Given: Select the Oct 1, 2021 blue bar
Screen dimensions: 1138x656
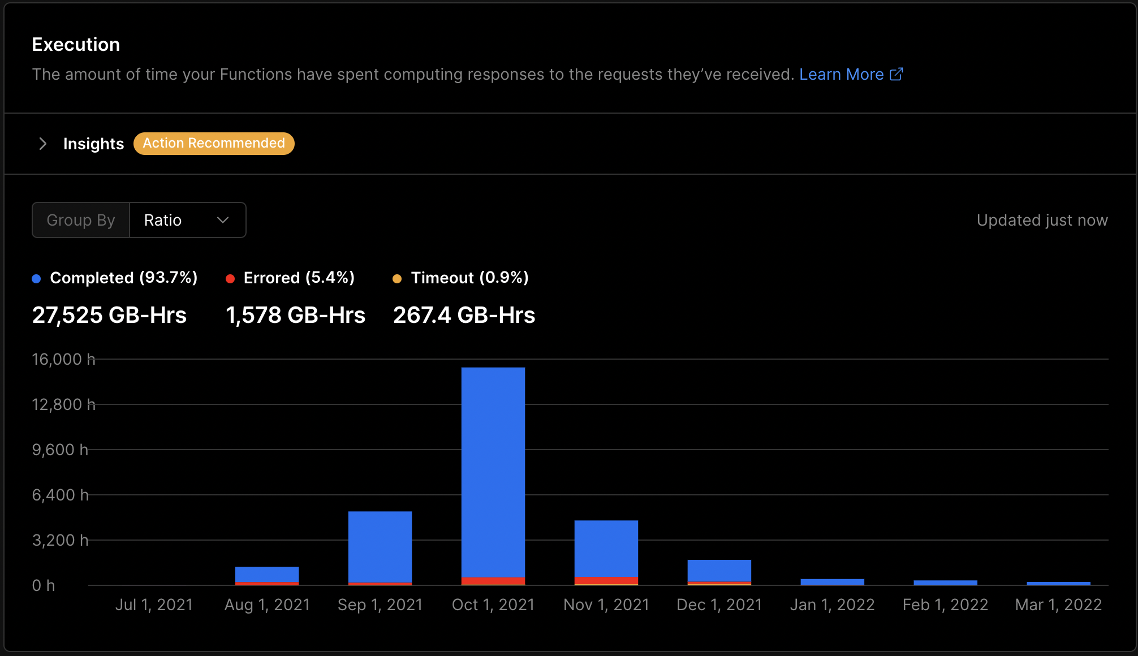Looking at the screenshot, I should point(493,472).
